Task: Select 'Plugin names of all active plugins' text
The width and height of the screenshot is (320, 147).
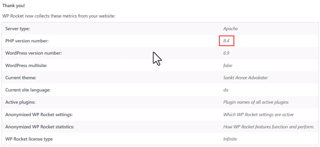Action: click(x=256, y=102)
